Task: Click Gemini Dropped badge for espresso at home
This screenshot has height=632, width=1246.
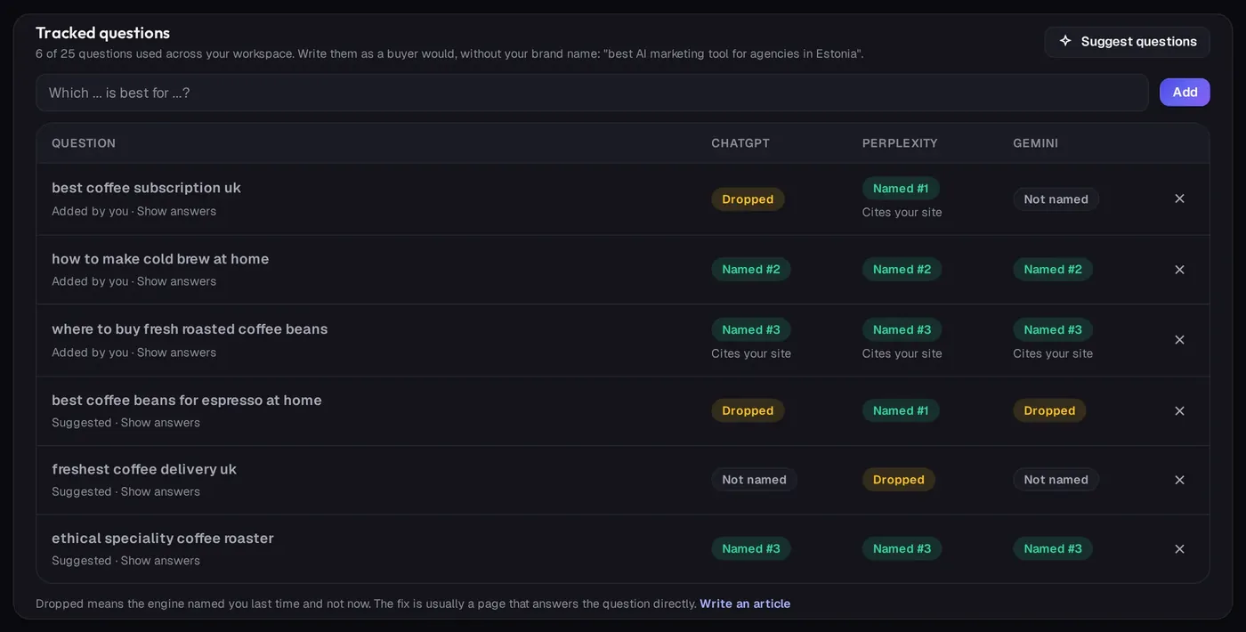Action: tap(1049, 411)
